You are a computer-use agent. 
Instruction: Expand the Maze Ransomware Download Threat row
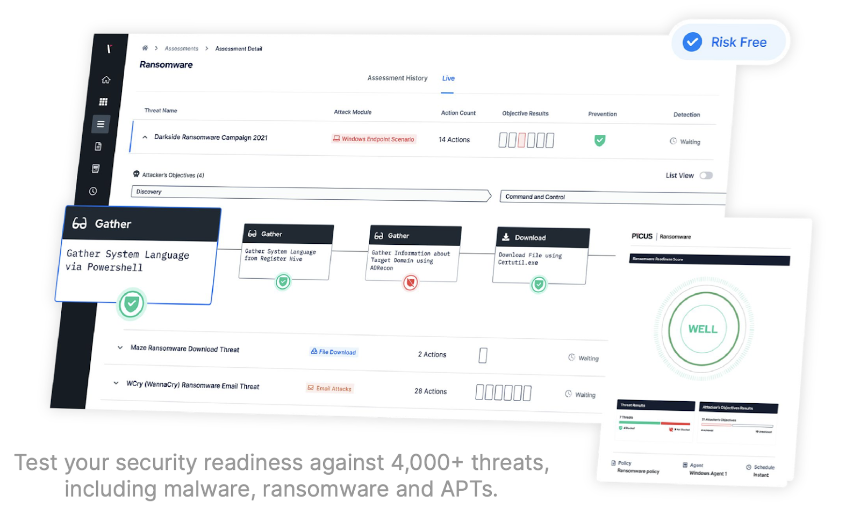point(120,347)
